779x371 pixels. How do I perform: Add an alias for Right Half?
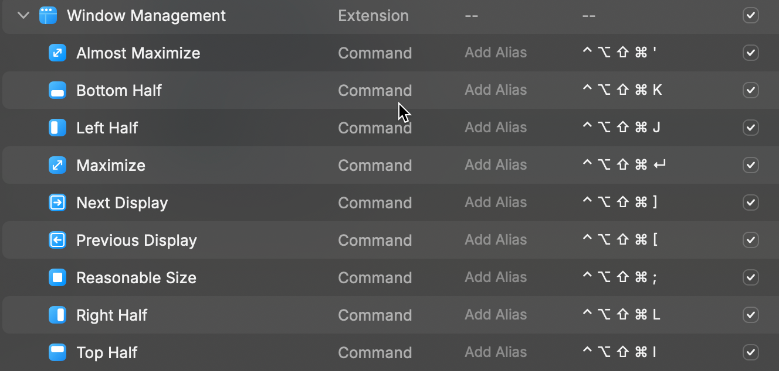click(x=496, y=315)
